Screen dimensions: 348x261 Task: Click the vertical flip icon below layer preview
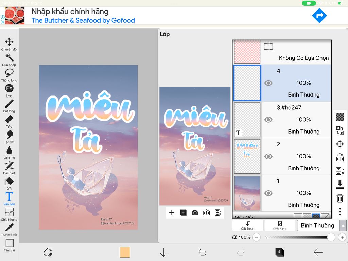coord(218,213)
